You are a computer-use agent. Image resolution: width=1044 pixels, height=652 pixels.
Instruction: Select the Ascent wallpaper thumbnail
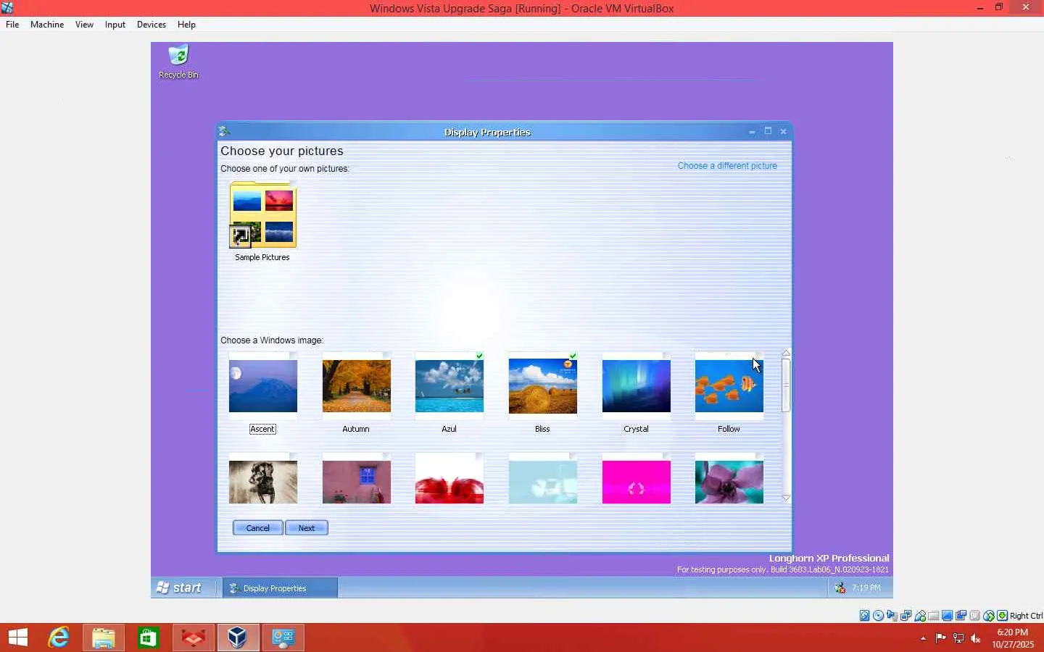point(263,386)
